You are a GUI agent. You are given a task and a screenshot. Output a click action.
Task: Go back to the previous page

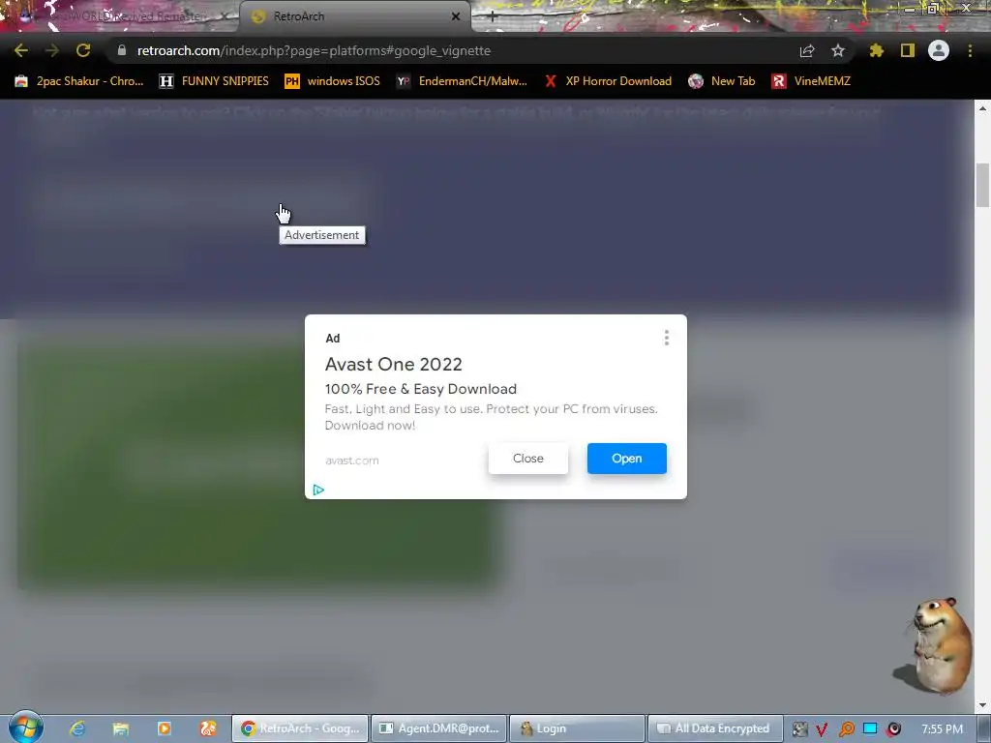click(21, 50)
